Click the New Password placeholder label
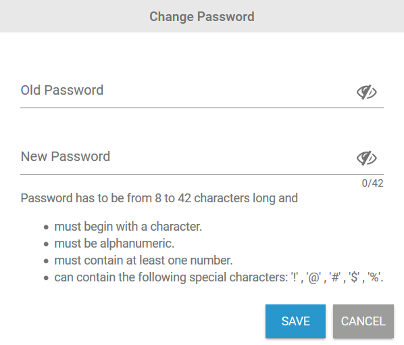Viewport: 404px width, 345px height. coord(66,156)
